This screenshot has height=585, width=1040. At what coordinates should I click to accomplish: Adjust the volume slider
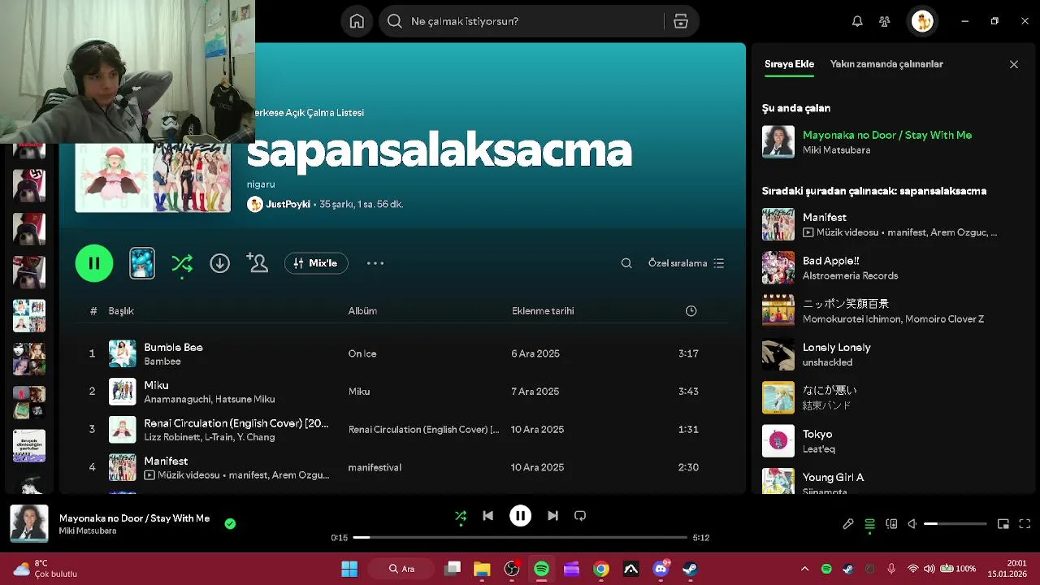pyautogui.click(x=955, y=524)
